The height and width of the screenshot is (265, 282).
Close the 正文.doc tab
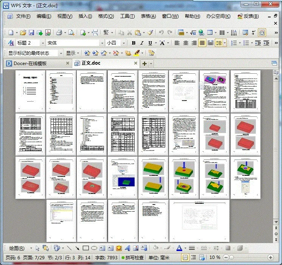click(x=136, y=63)
